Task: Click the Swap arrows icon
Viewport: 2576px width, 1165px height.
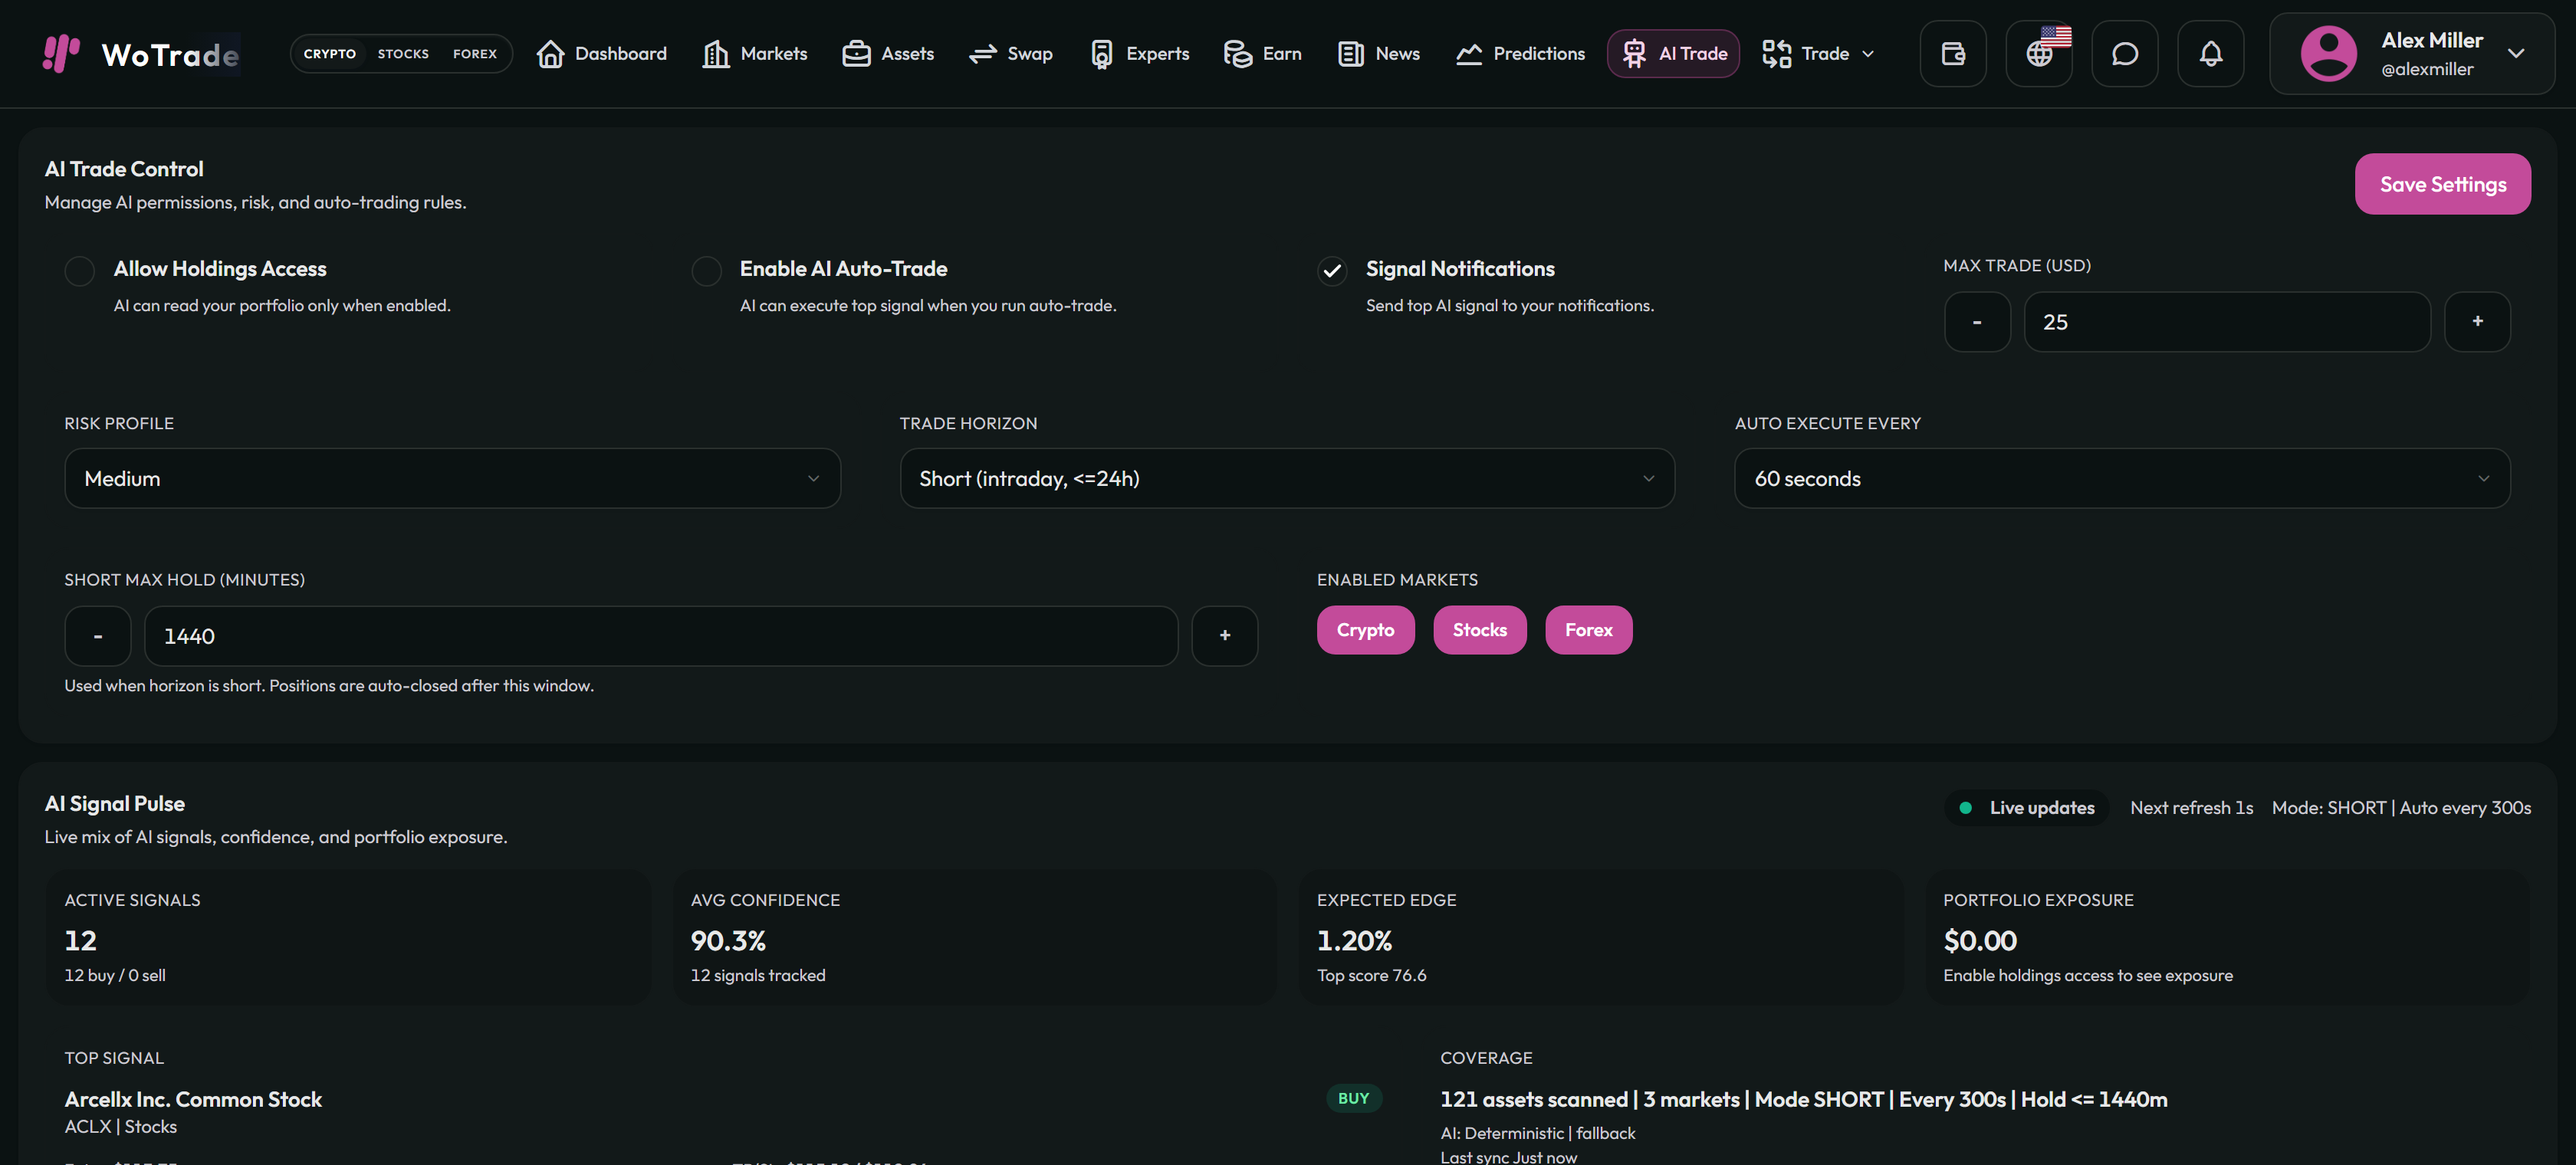Action: pyautogui.click(x=983, y=54)
